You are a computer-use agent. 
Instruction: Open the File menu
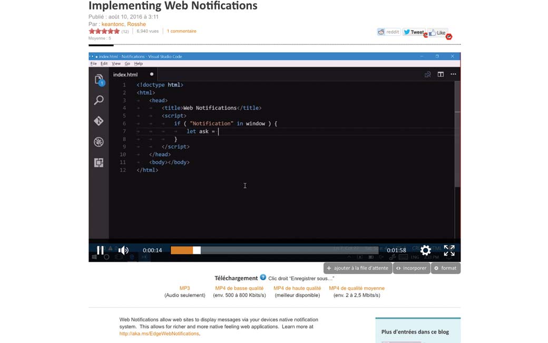(93, 63)
